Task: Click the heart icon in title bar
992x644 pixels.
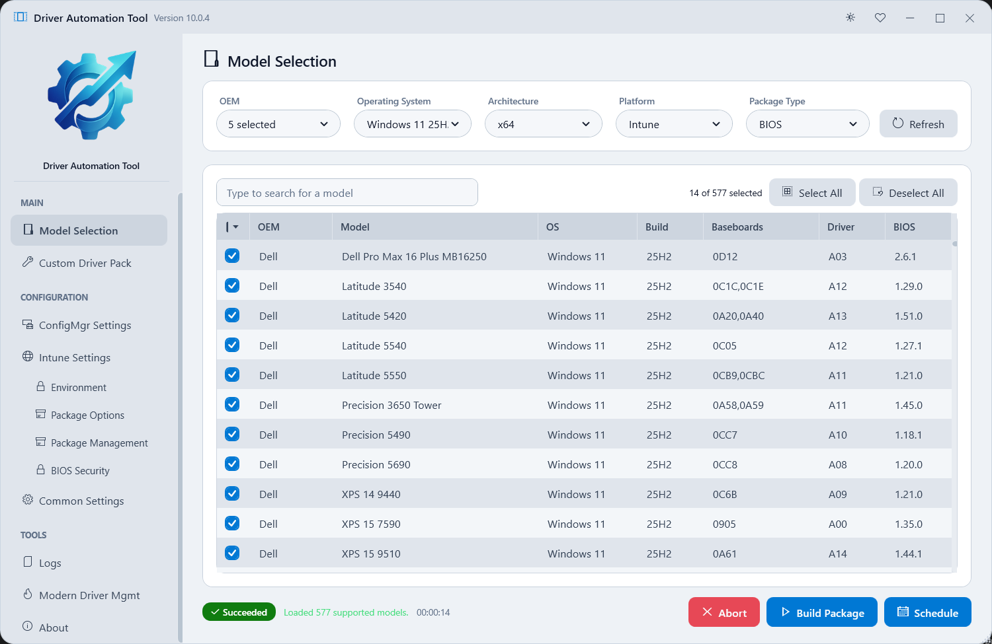Action: click(x=880, y=18)
